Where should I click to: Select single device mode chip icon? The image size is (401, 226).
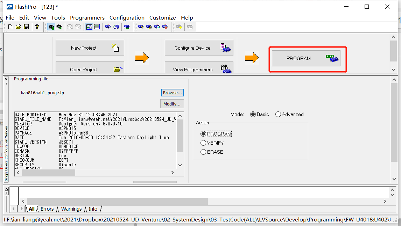(x=51, y=27)
